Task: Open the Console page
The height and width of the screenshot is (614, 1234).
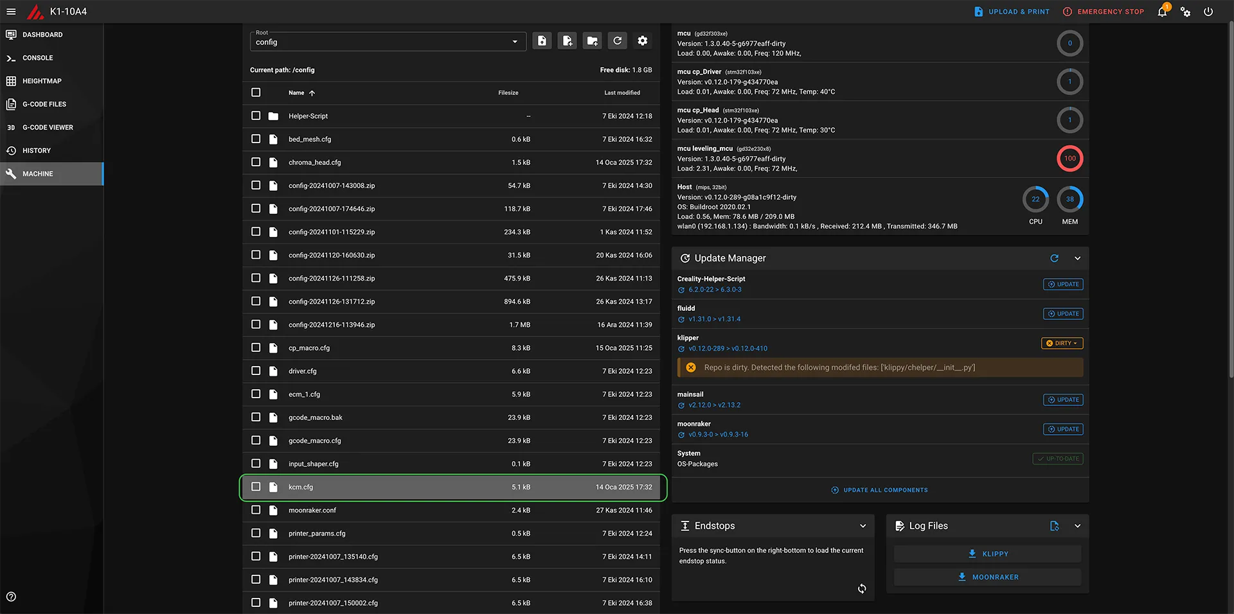Action: (51, 58)
